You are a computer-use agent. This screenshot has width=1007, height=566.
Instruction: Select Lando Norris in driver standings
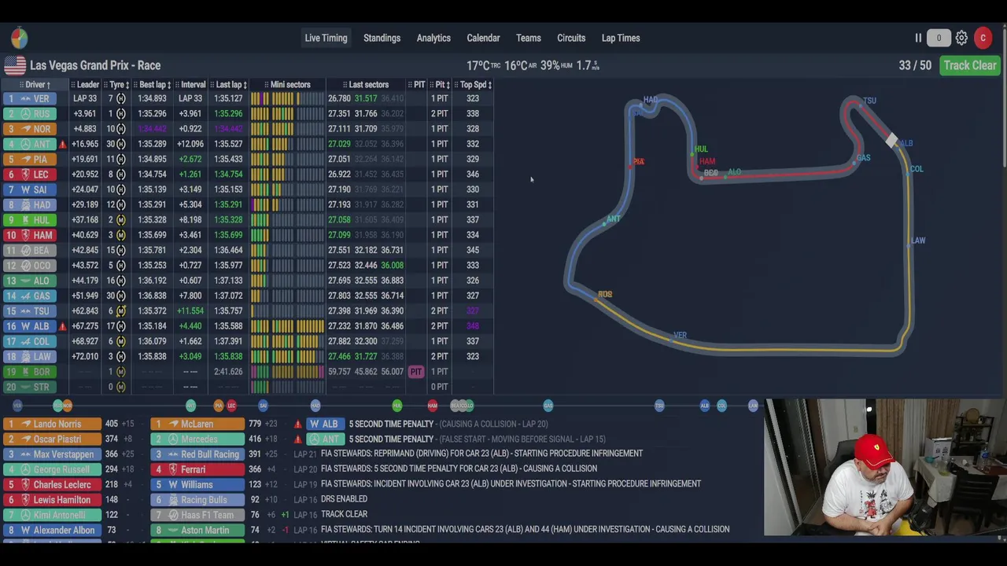click(x=53, y=424)
